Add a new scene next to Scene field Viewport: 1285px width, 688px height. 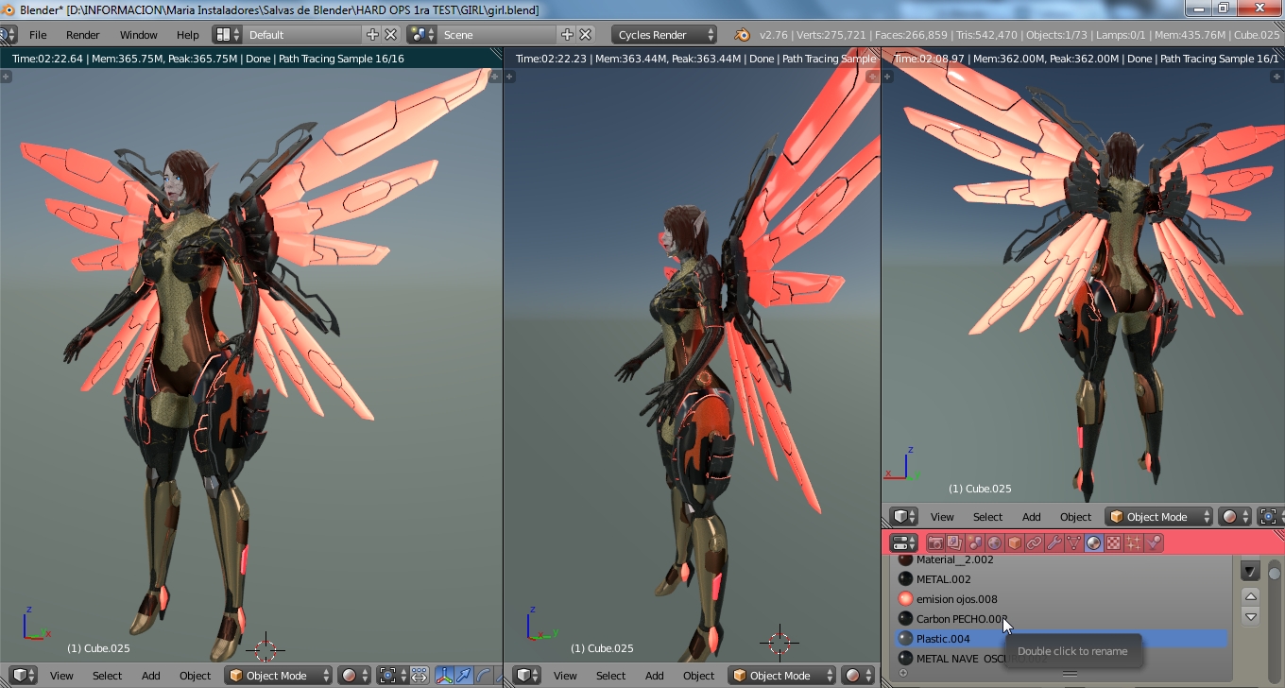pos(567,34)
